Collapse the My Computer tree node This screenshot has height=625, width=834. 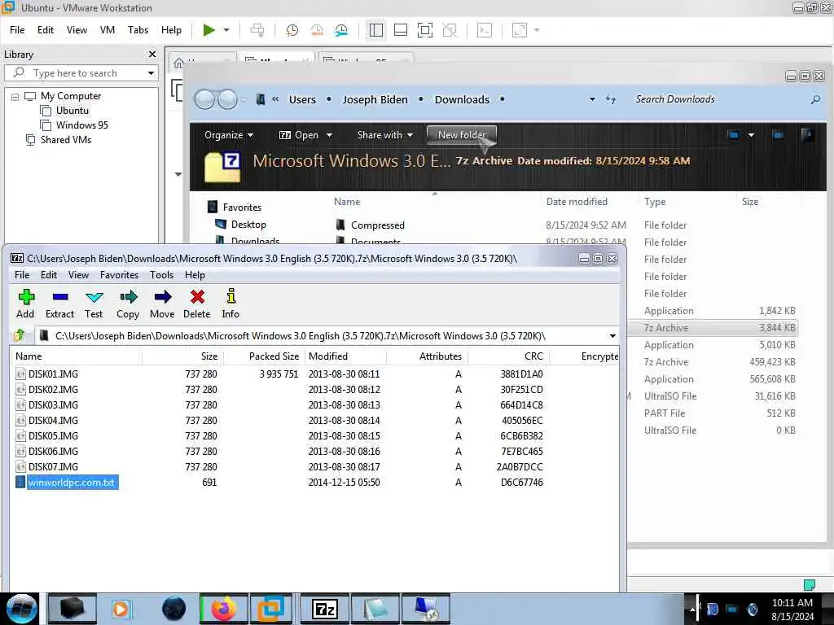15,97
